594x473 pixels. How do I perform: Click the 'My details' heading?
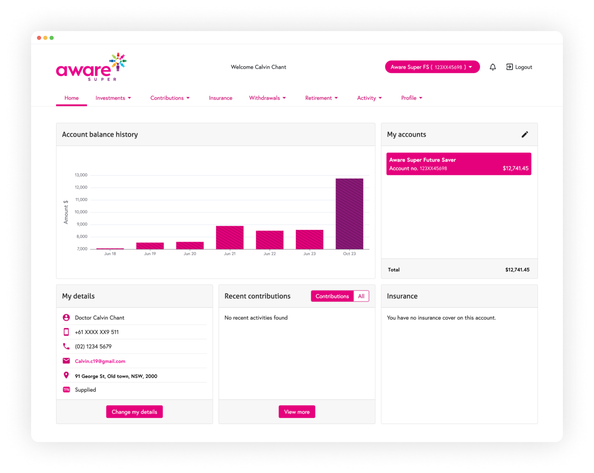click(x=78, y=296)
